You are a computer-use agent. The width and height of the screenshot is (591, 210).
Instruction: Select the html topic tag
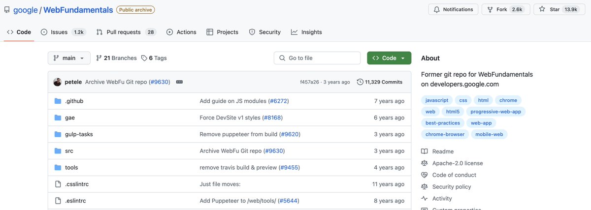coord(483,100)
